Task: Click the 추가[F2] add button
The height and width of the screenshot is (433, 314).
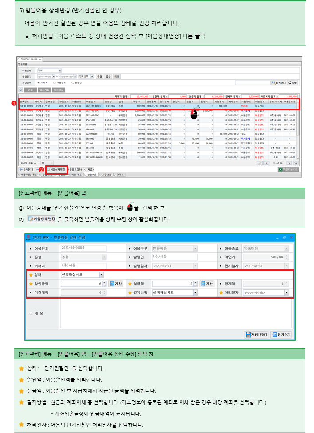Action: click(x=26, y=169)
